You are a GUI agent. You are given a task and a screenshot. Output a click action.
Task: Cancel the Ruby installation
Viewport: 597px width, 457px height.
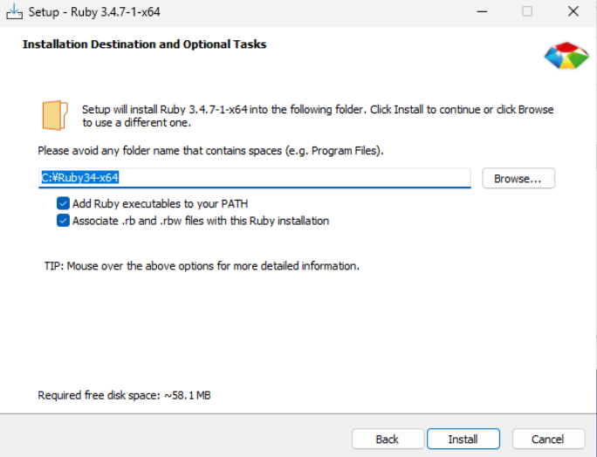pos(548,439)
